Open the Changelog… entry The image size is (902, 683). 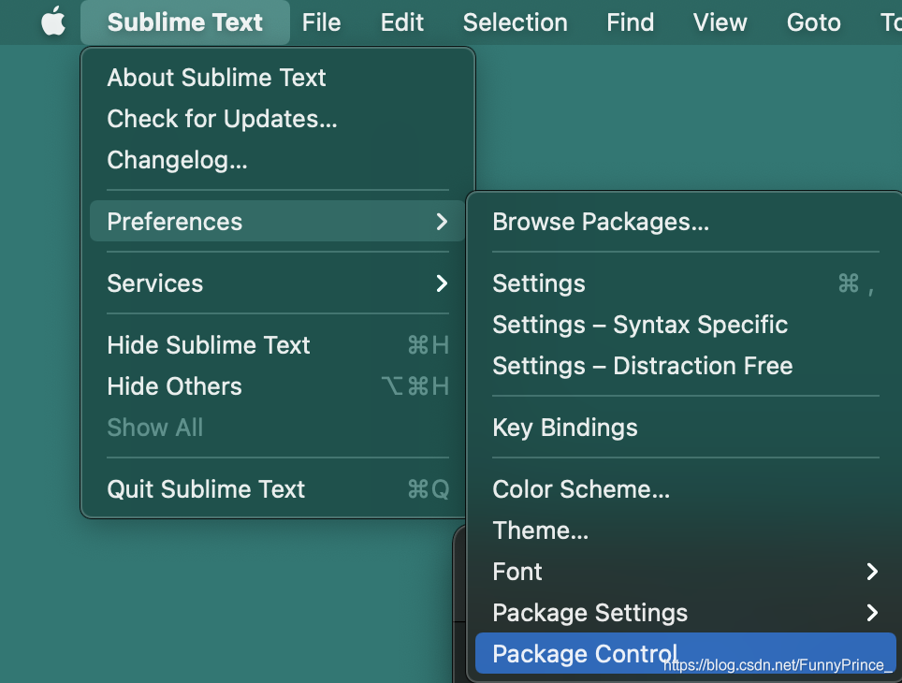278,160
